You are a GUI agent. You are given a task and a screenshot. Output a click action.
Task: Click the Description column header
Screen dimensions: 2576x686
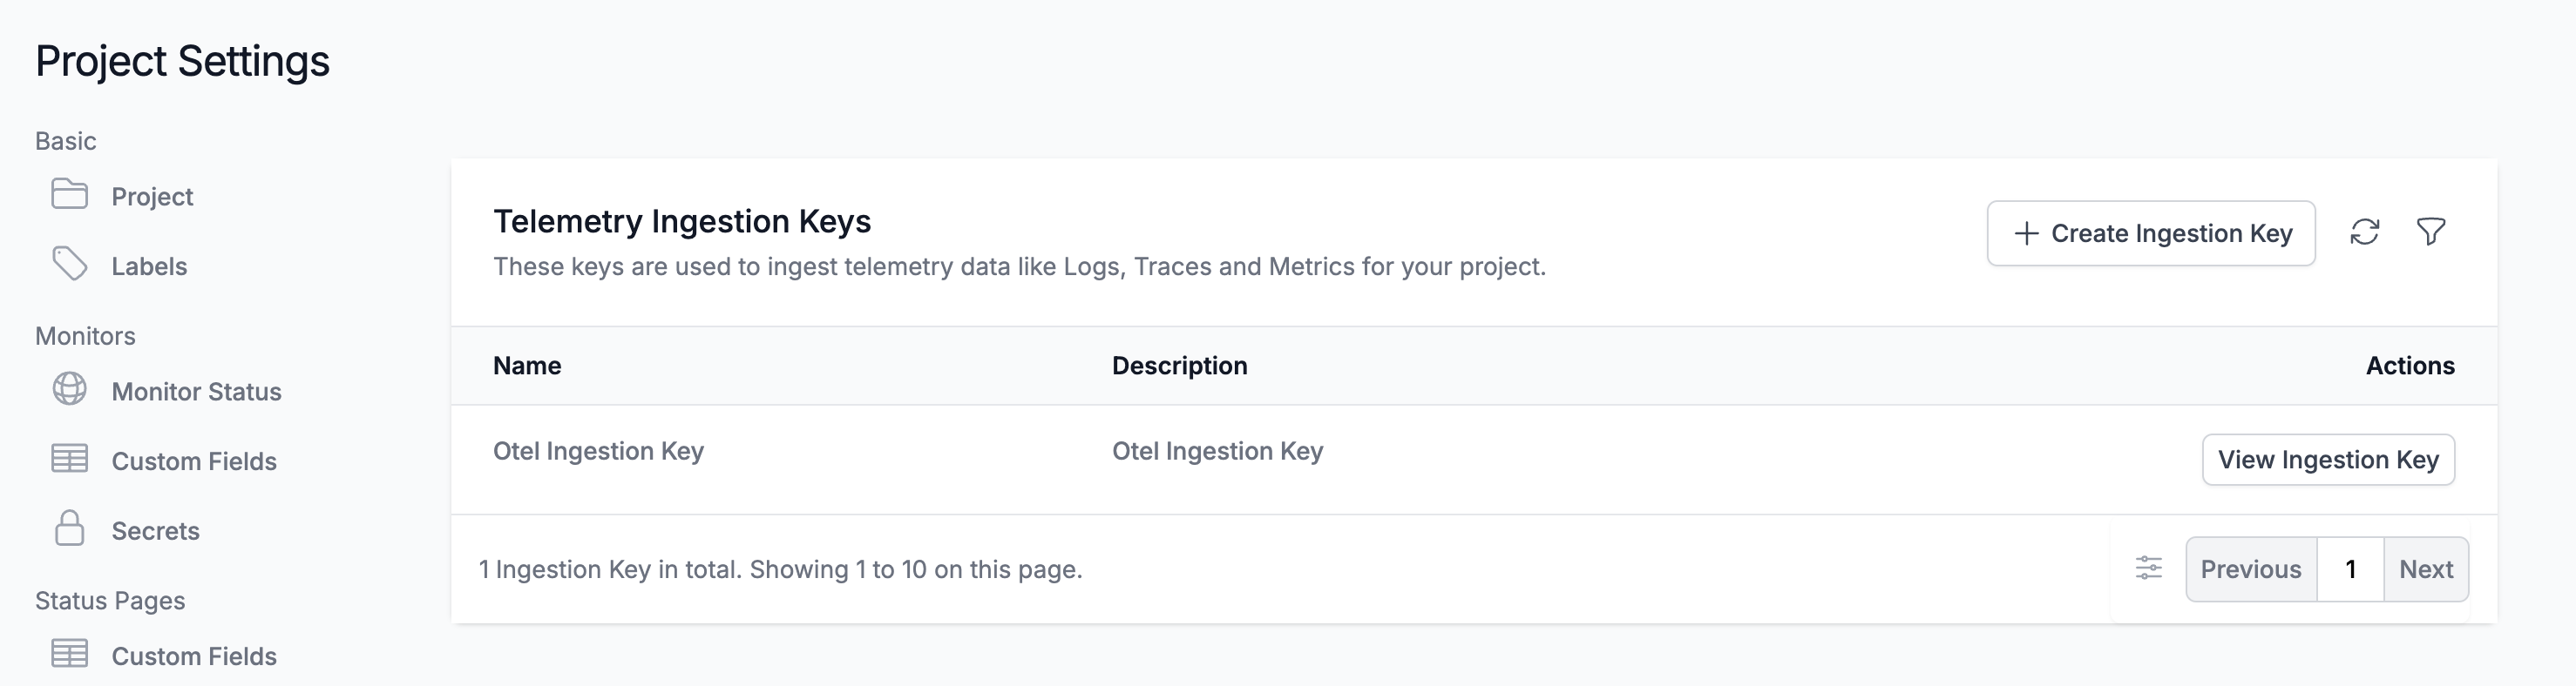(x=1181, y=366)
